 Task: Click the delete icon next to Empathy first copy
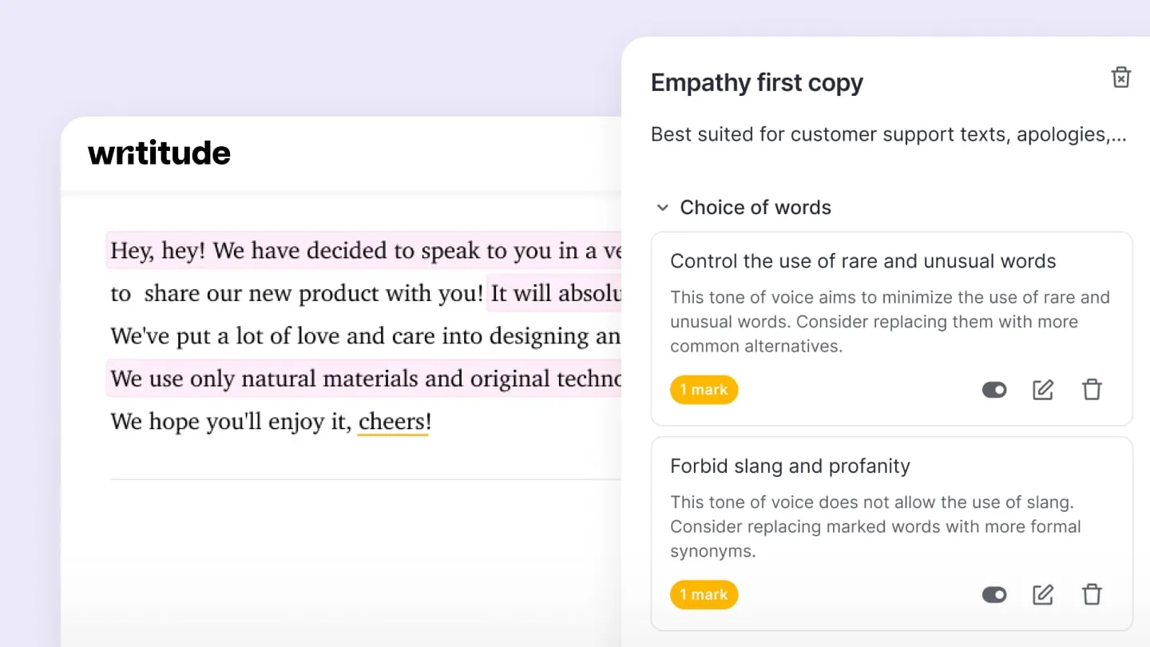click(1121, 77)
